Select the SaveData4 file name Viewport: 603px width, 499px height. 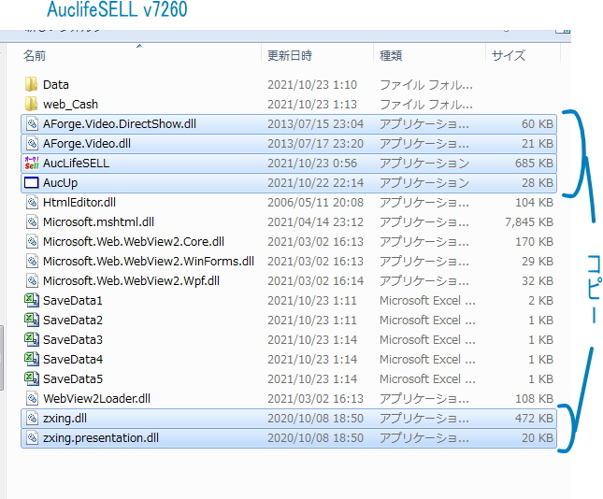click(73, 359)
